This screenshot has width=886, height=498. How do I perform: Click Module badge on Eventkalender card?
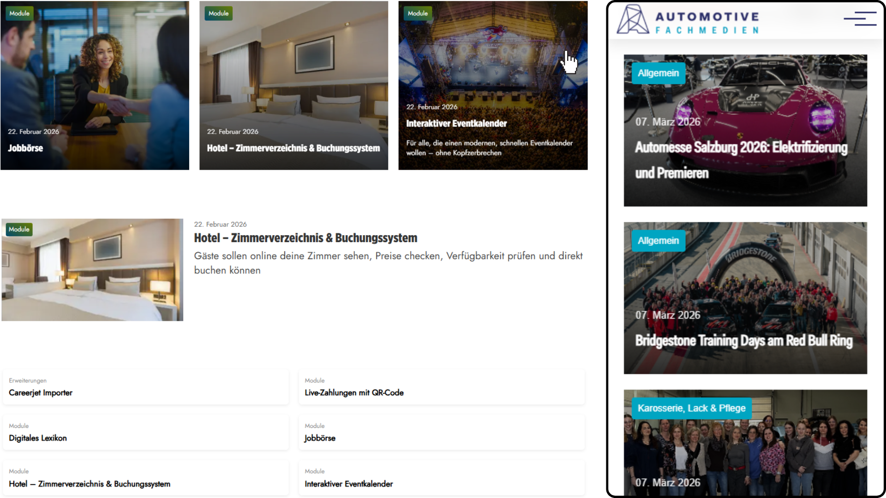coord(418,13)
